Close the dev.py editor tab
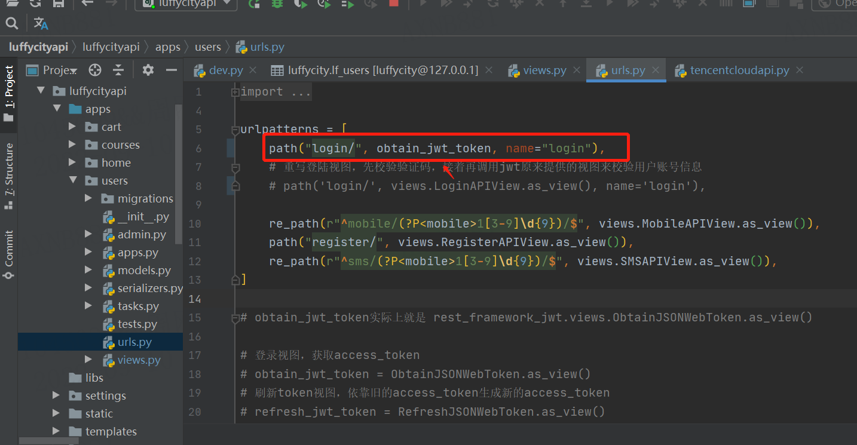 point(253,70)
